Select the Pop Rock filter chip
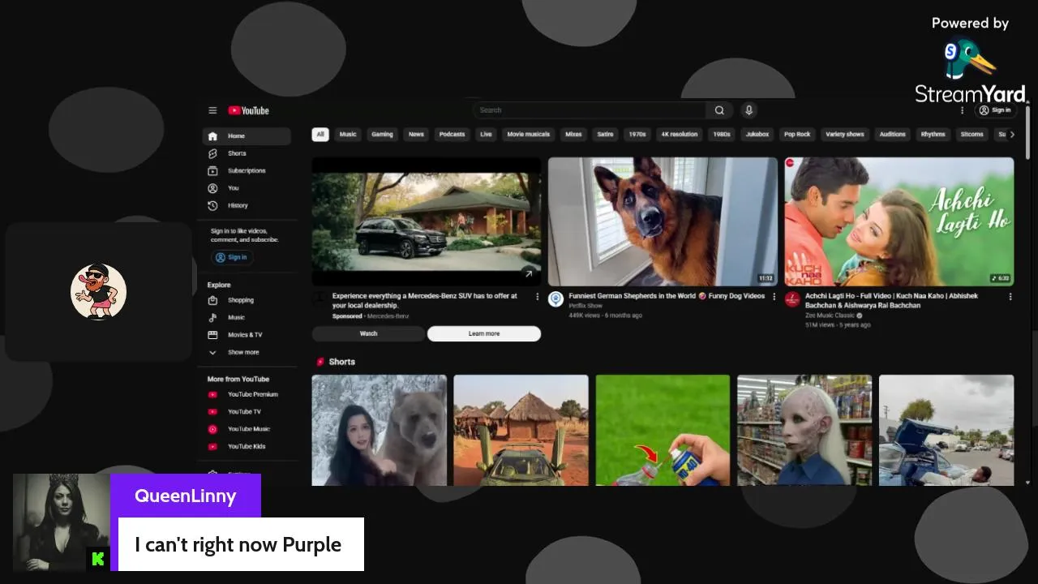 click(x=797, y=135)
